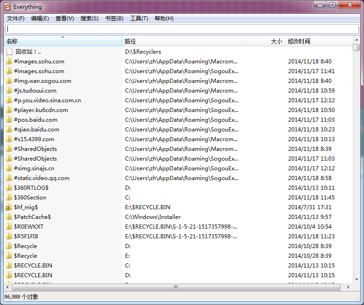This screenshot has width=364, height=305.
Task: Click folder icon of $360RTLOG$
Action: pyautogui.click(x=9, y=187)
